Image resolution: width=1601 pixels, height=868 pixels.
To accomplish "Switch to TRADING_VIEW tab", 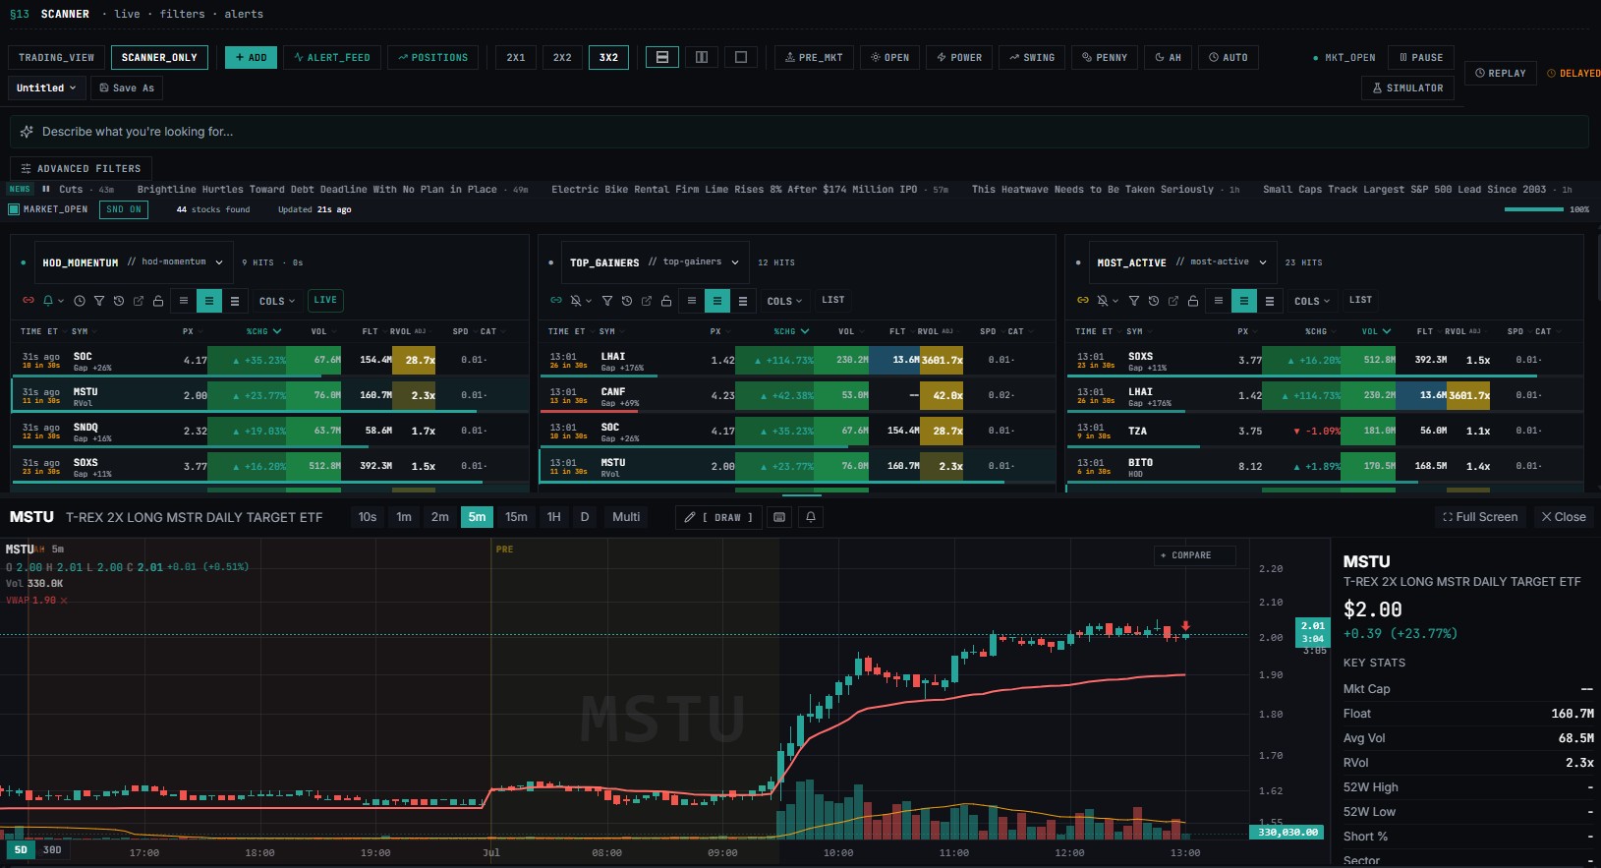I will click(x=57, y=57).
